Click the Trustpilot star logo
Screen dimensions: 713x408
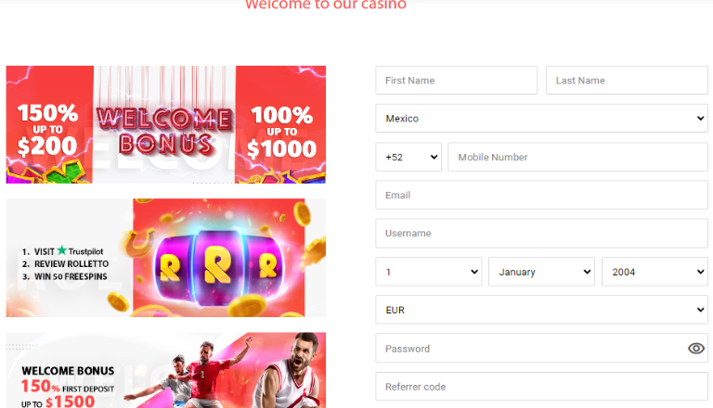coord(62,250)
